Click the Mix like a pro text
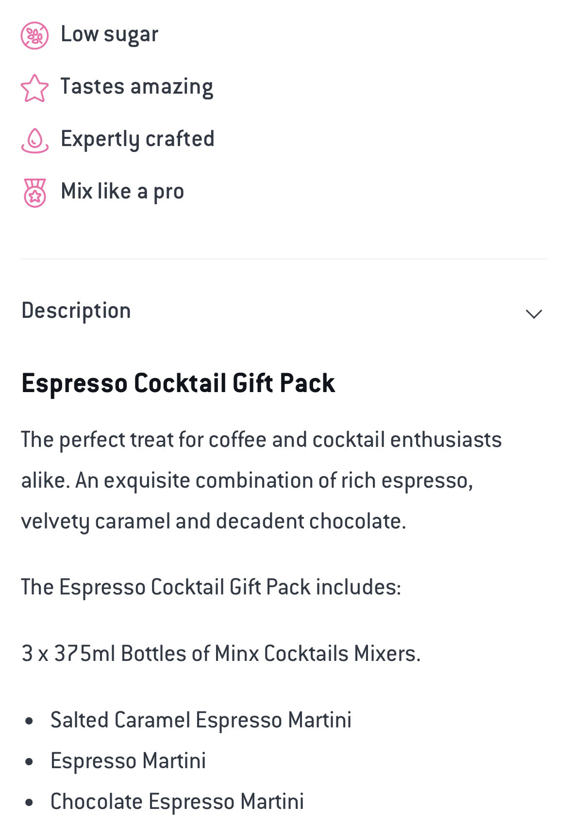Screen dimensions: 568x823 click(x=122, y=192)
